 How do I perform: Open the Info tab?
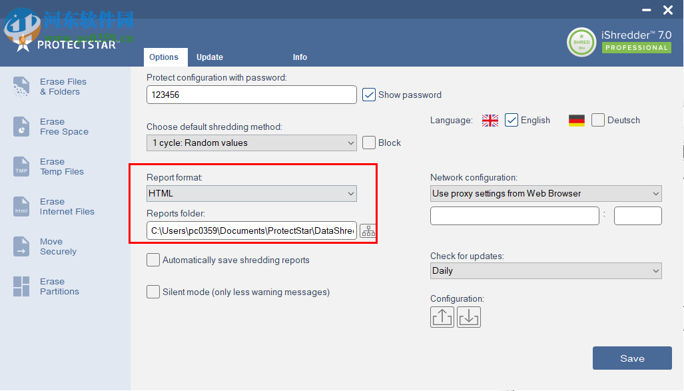point(300,57)
